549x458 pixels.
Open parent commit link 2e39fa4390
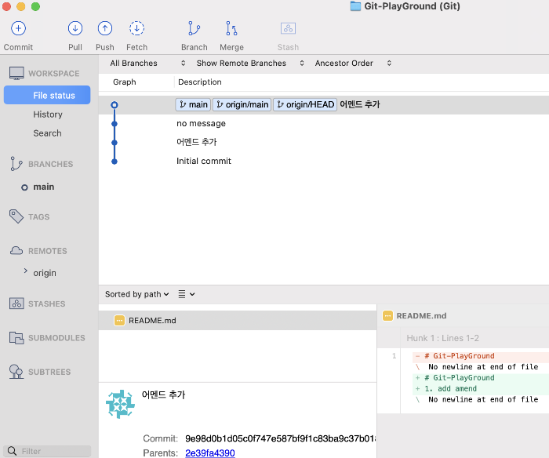[x=210, y=453]
